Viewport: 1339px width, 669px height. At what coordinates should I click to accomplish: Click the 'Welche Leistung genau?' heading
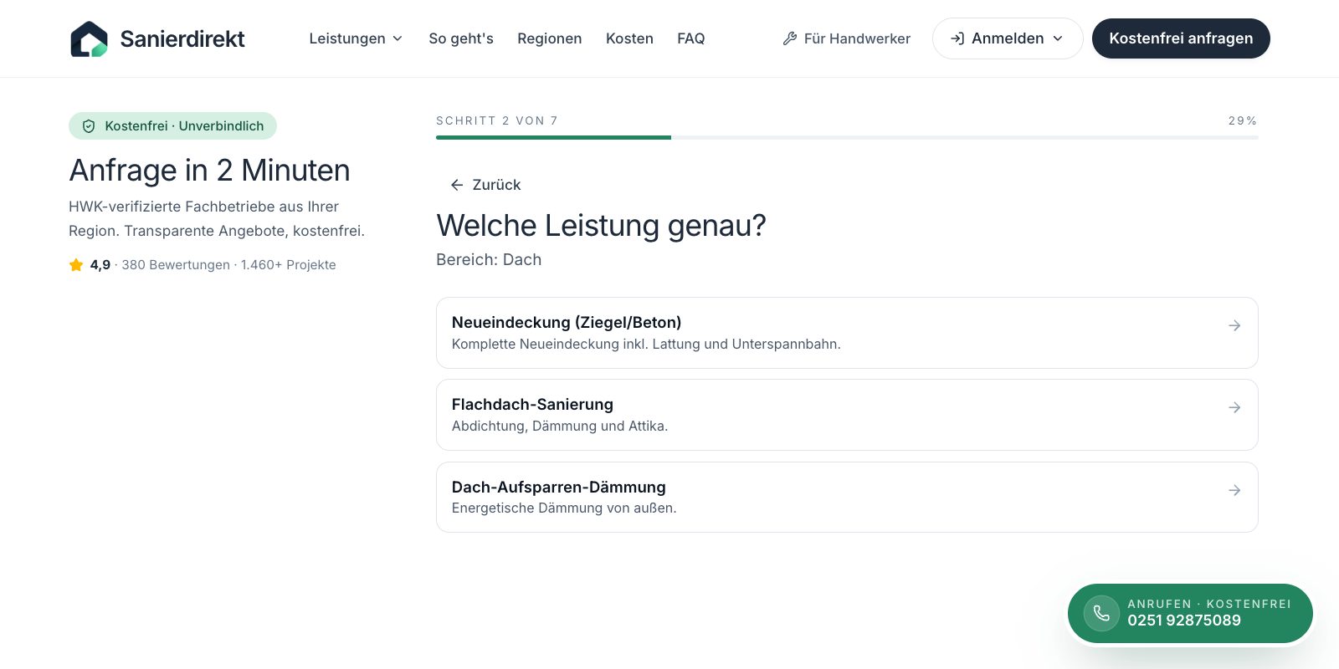point(601,226)
